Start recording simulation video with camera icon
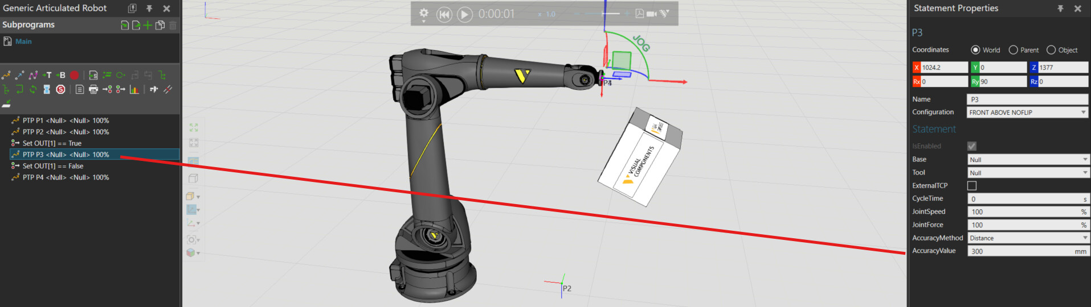Screen dimensions: 1091x307 651,14
